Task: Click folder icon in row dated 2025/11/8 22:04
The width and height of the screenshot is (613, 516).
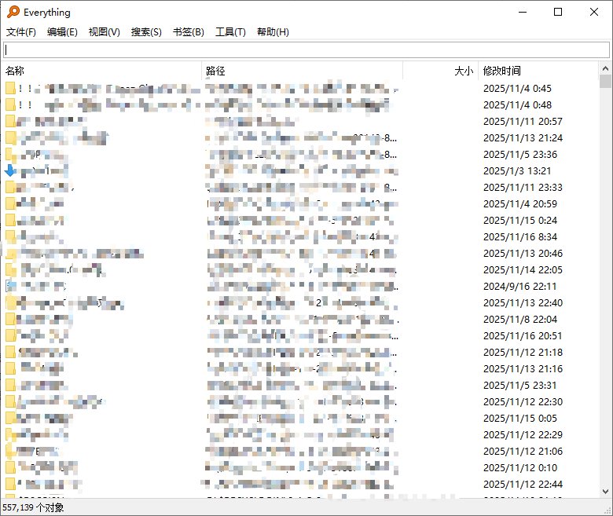Action: click(x=10, y=319)
